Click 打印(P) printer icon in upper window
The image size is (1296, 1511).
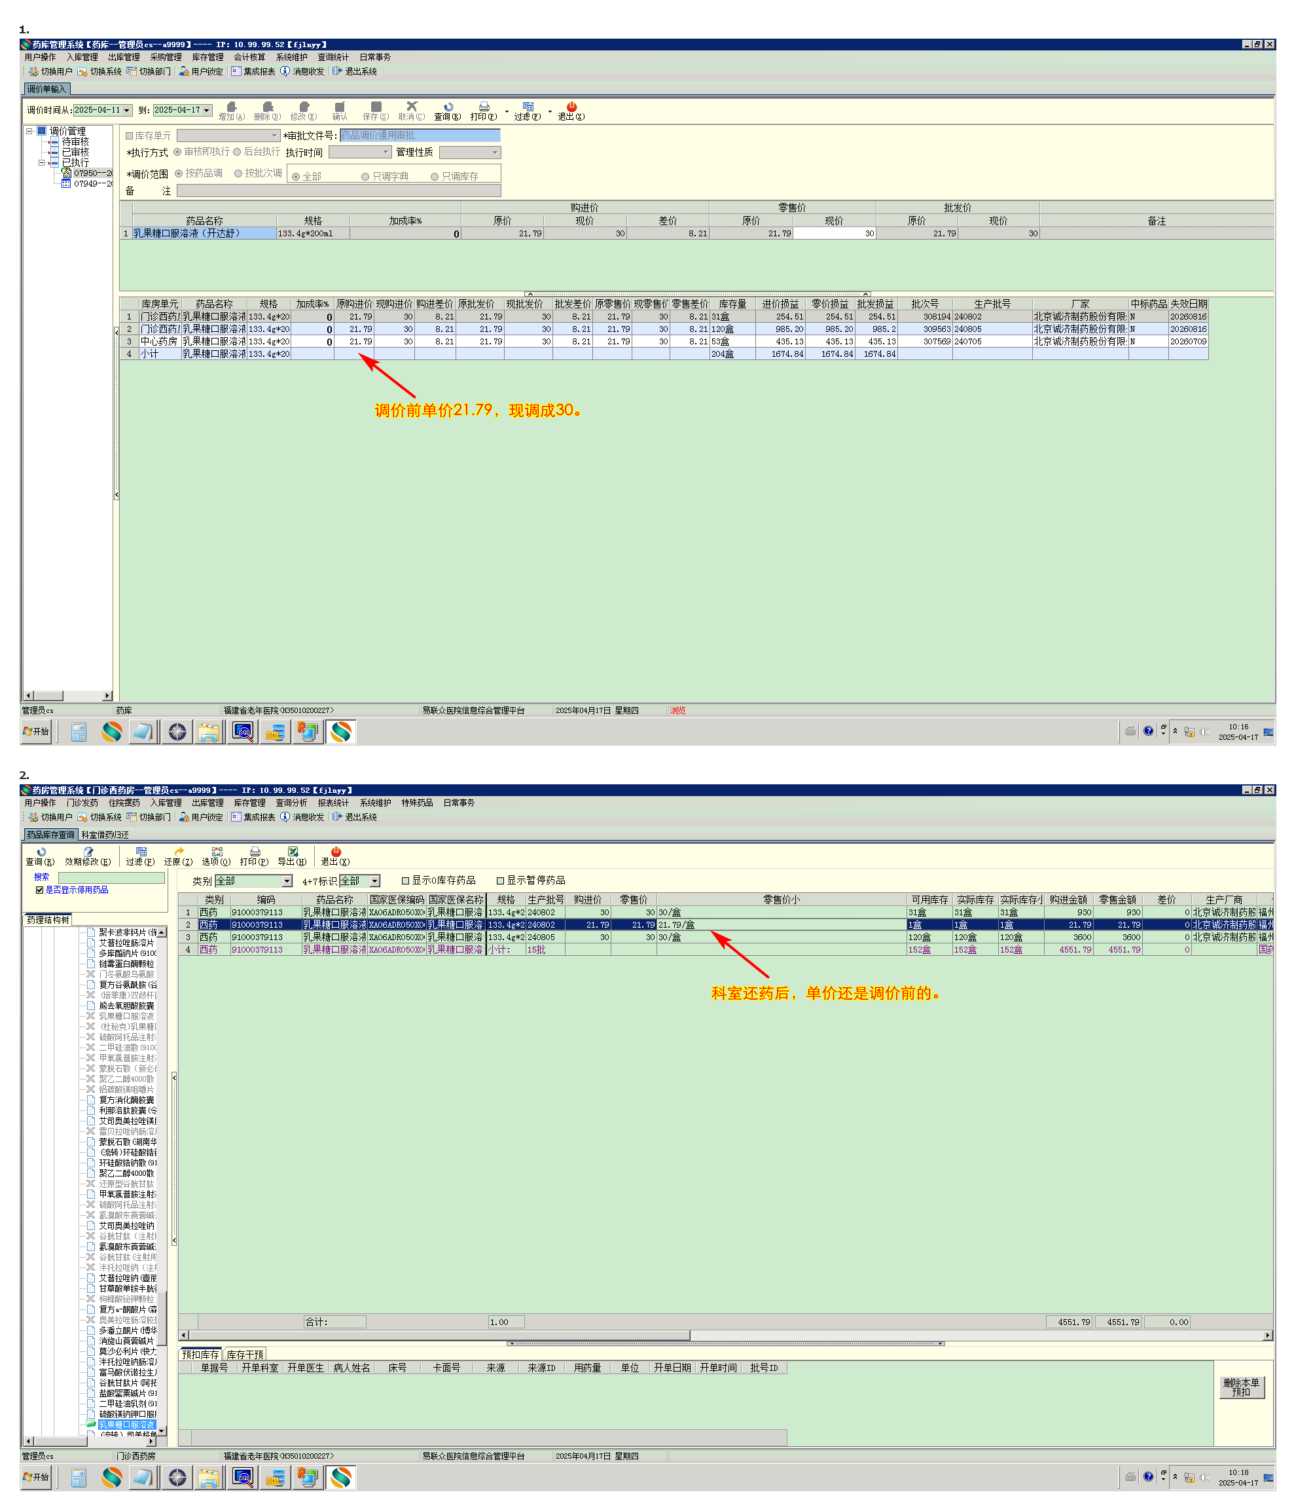484,107
